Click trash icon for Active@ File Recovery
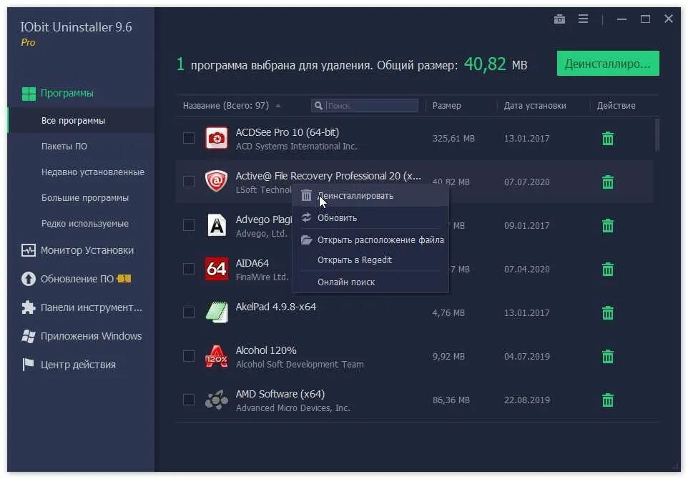The height and width of the screenshot is (479, 688). click(608, 182)
